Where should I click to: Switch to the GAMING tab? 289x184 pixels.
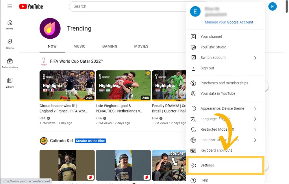tap(110, 46)
